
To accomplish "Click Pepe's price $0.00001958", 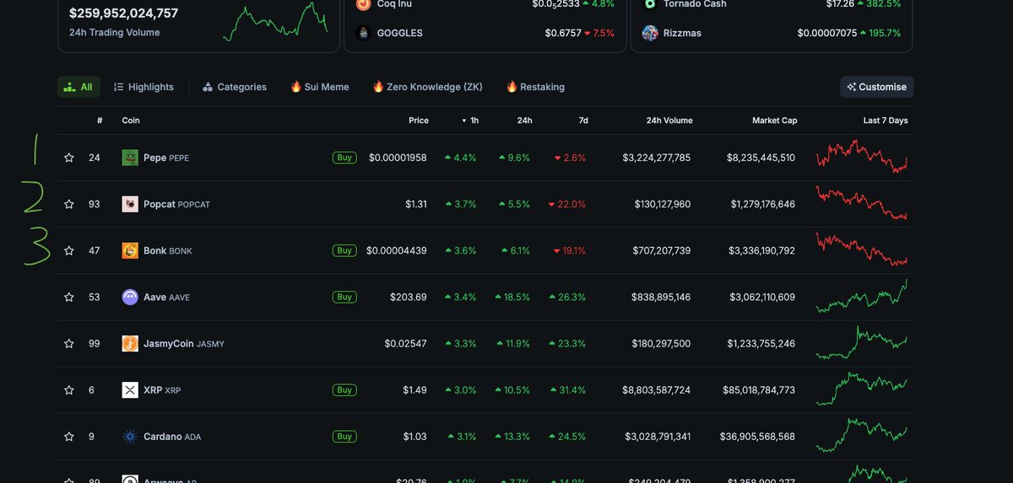I will point(398,158).
